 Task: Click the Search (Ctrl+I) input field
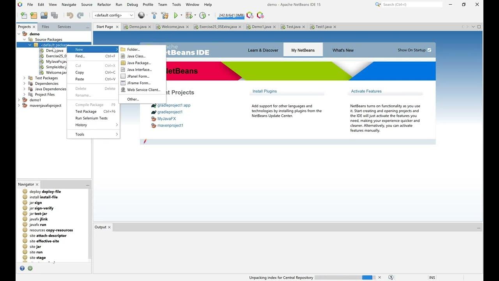coord(412,4)
